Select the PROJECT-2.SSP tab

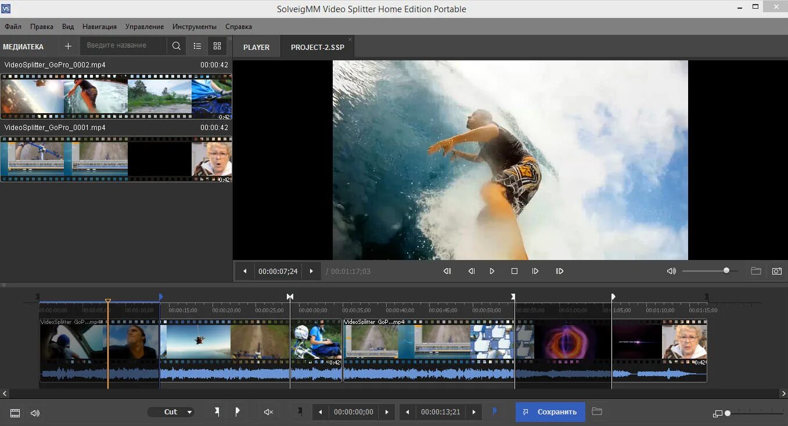(317, 47)
